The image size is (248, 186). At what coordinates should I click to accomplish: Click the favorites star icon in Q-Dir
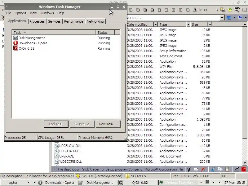230,10
